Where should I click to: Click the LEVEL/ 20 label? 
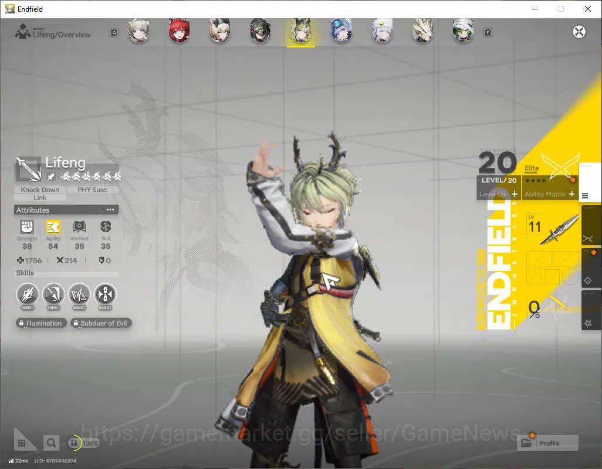tap(499, 180)
